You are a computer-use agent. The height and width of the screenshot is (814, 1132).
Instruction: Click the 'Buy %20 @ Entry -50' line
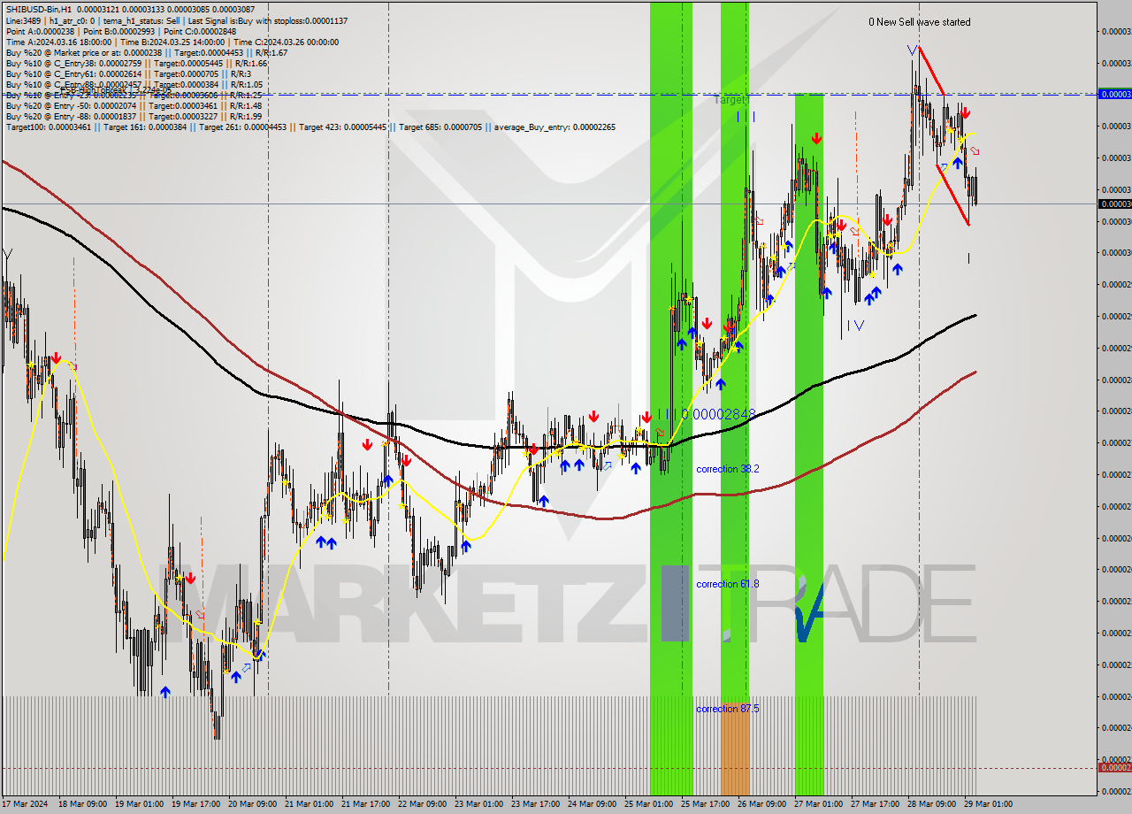pos(134,105)
